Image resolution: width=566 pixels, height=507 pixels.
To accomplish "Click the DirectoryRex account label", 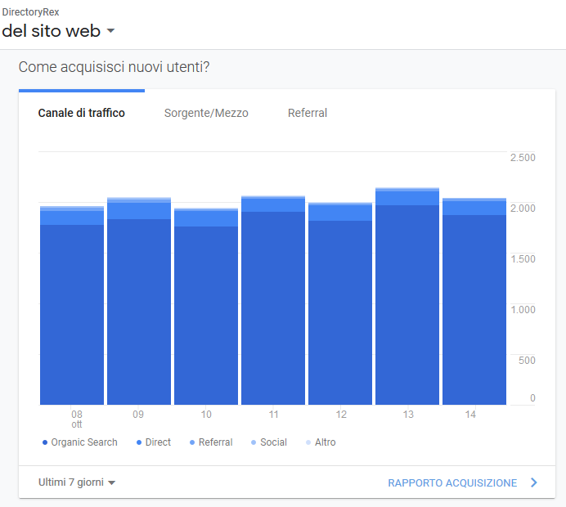I will [30, 12].
